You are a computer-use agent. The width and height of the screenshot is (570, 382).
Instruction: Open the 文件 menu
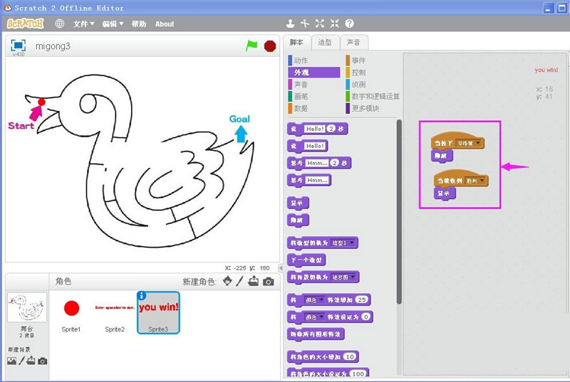coord(83,24)
